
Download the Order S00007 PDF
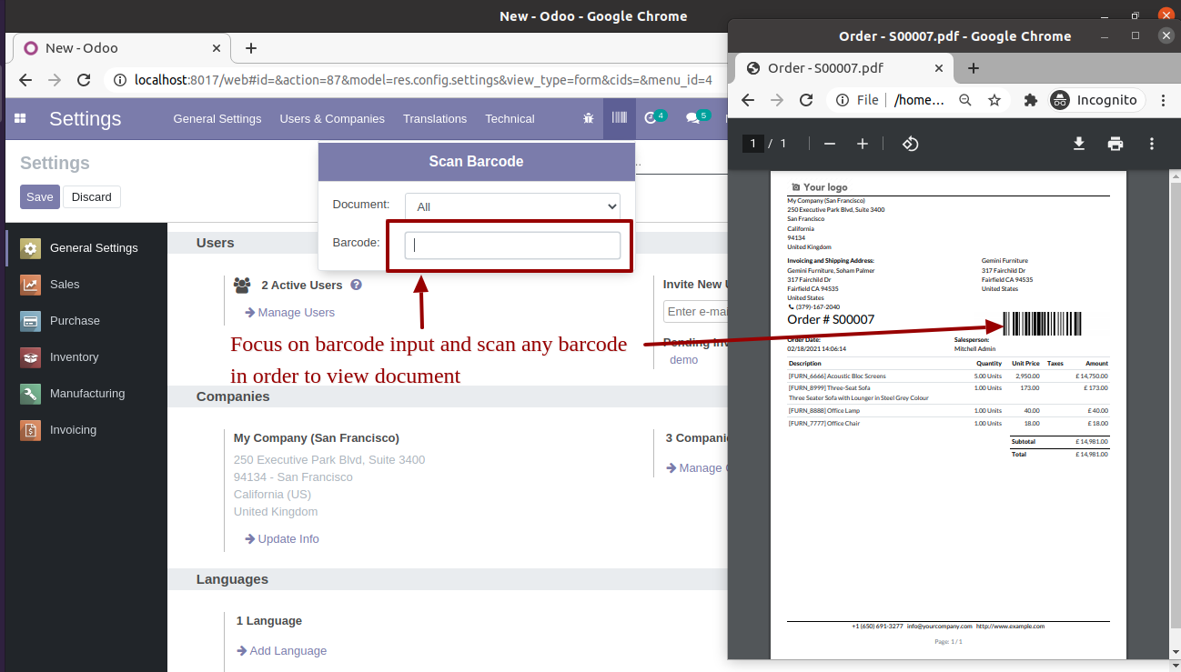coord(1079,144)
